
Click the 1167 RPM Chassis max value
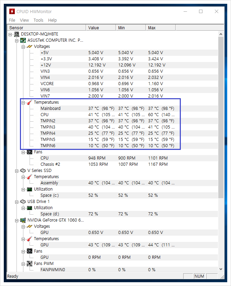pos(158,164)
